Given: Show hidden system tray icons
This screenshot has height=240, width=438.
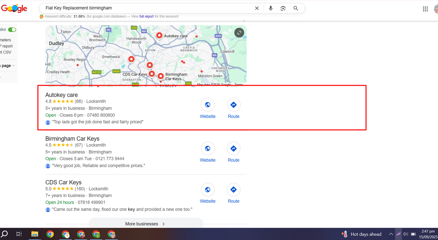Looking at the screenshot, I should tap(391, 234).
